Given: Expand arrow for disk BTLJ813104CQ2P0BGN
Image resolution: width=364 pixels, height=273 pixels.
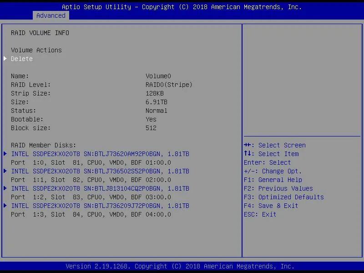Looking at the screenshot, I should 5,188.
